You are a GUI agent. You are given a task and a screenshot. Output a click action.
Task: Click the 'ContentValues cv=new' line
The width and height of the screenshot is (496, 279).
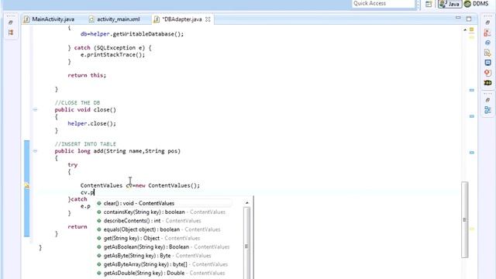click(x=140, y=185)
